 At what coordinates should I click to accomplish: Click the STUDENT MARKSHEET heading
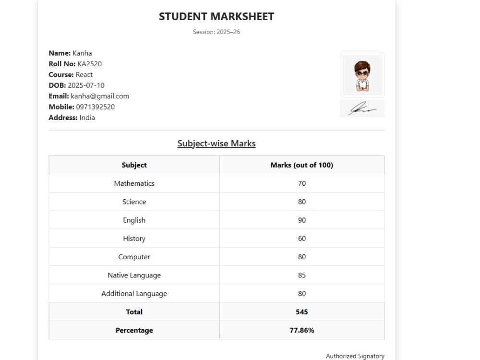[x=216, y=16]
